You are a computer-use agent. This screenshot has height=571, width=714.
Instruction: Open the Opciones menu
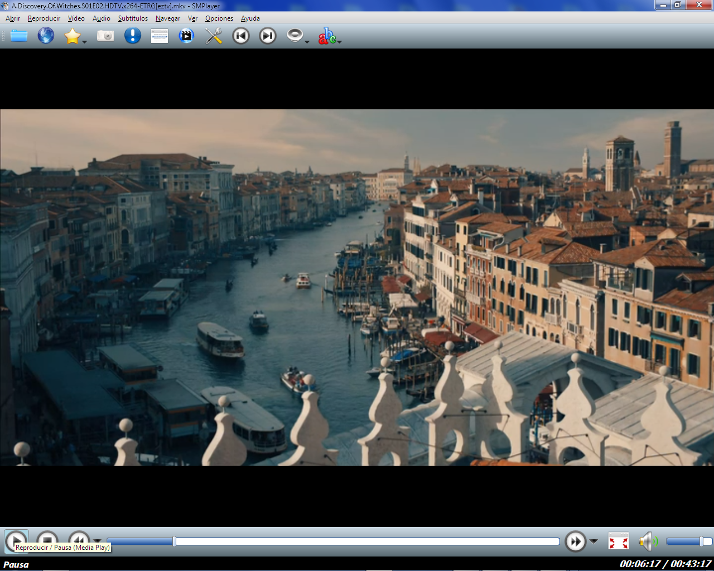(x=219, y=18)
